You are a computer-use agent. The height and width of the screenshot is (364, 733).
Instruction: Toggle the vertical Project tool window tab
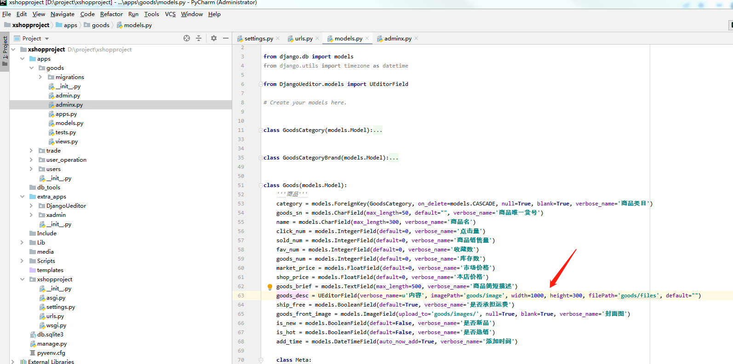pyautogui.click(x=5, y=51)
